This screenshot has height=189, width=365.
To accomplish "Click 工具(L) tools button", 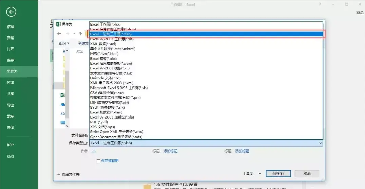I will tap(248, 174).
